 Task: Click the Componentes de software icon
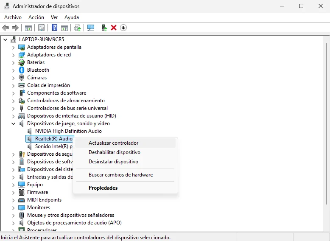point(22,93)
